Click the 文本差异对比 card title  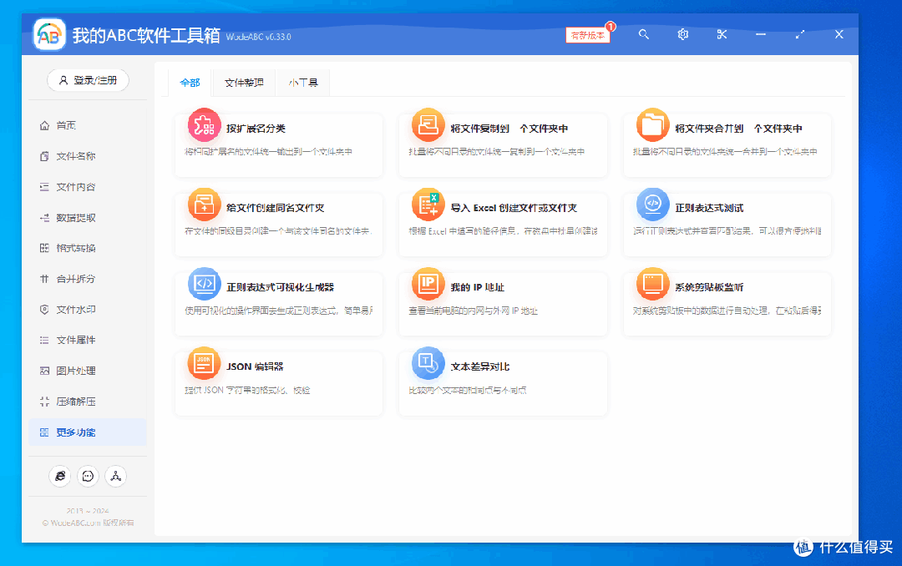tap(479, 366)
